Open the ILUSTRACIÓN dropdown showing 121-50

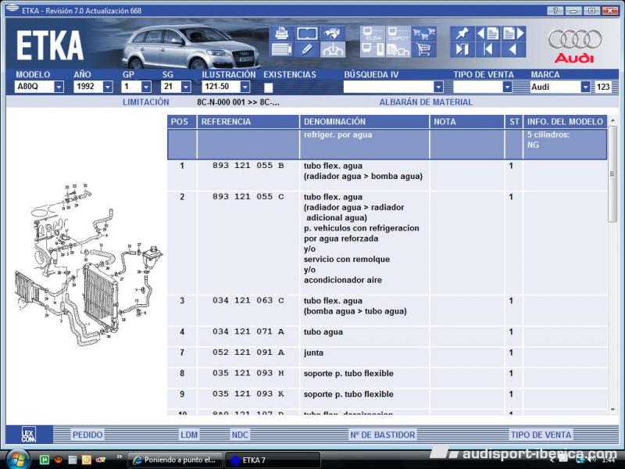coord(245,87)
